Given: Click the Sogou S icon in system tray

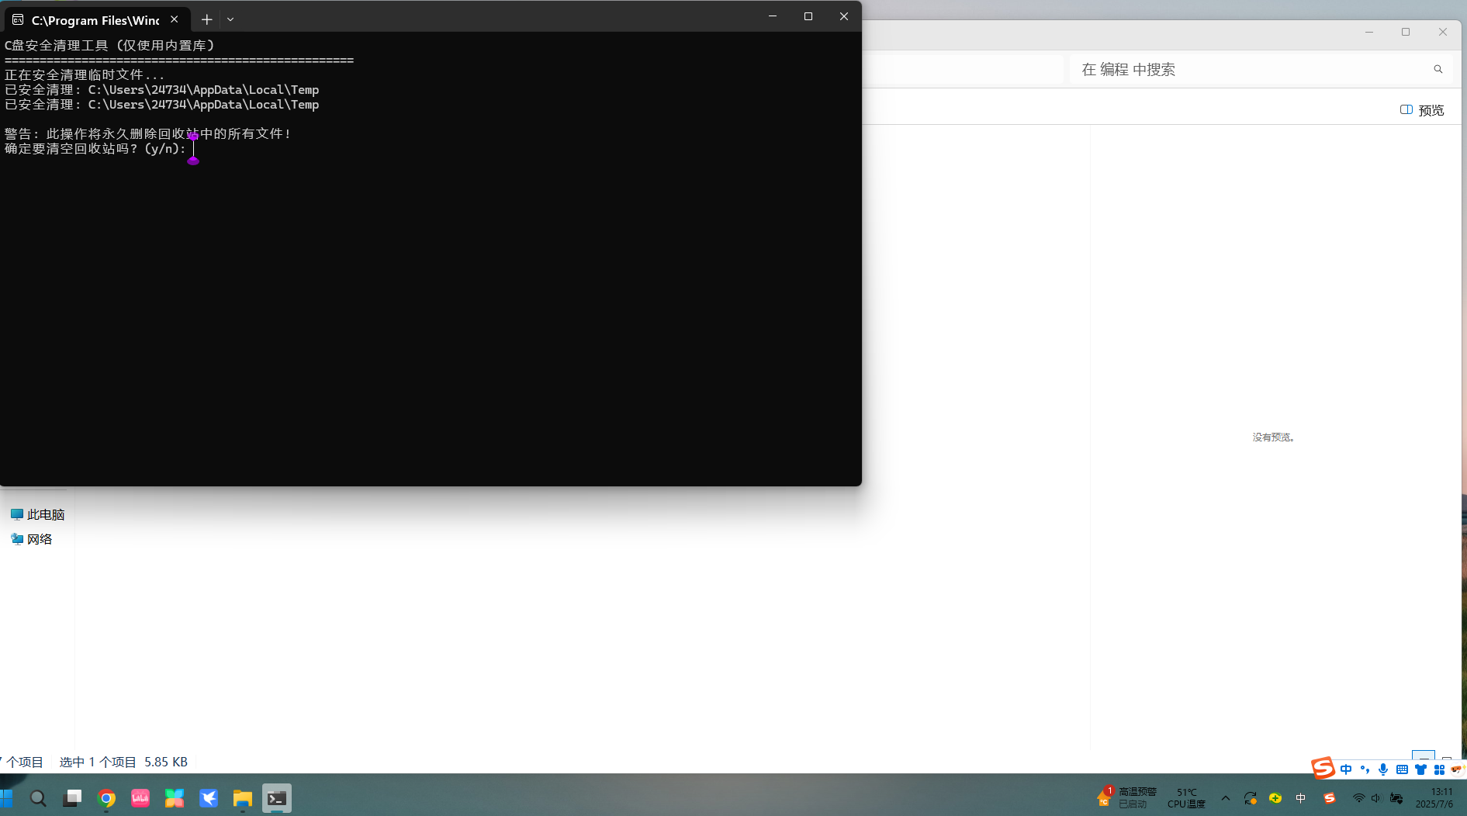Looking at the screenshot, I should [x=1330, y=798].
